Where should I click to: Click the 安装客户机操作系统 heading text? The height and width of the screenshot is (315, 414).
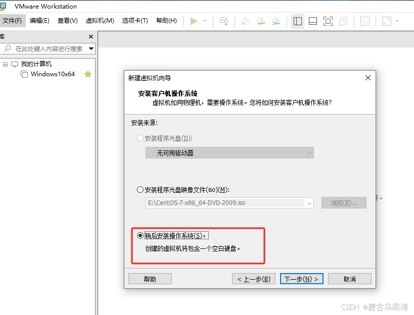tap(168, 93)
